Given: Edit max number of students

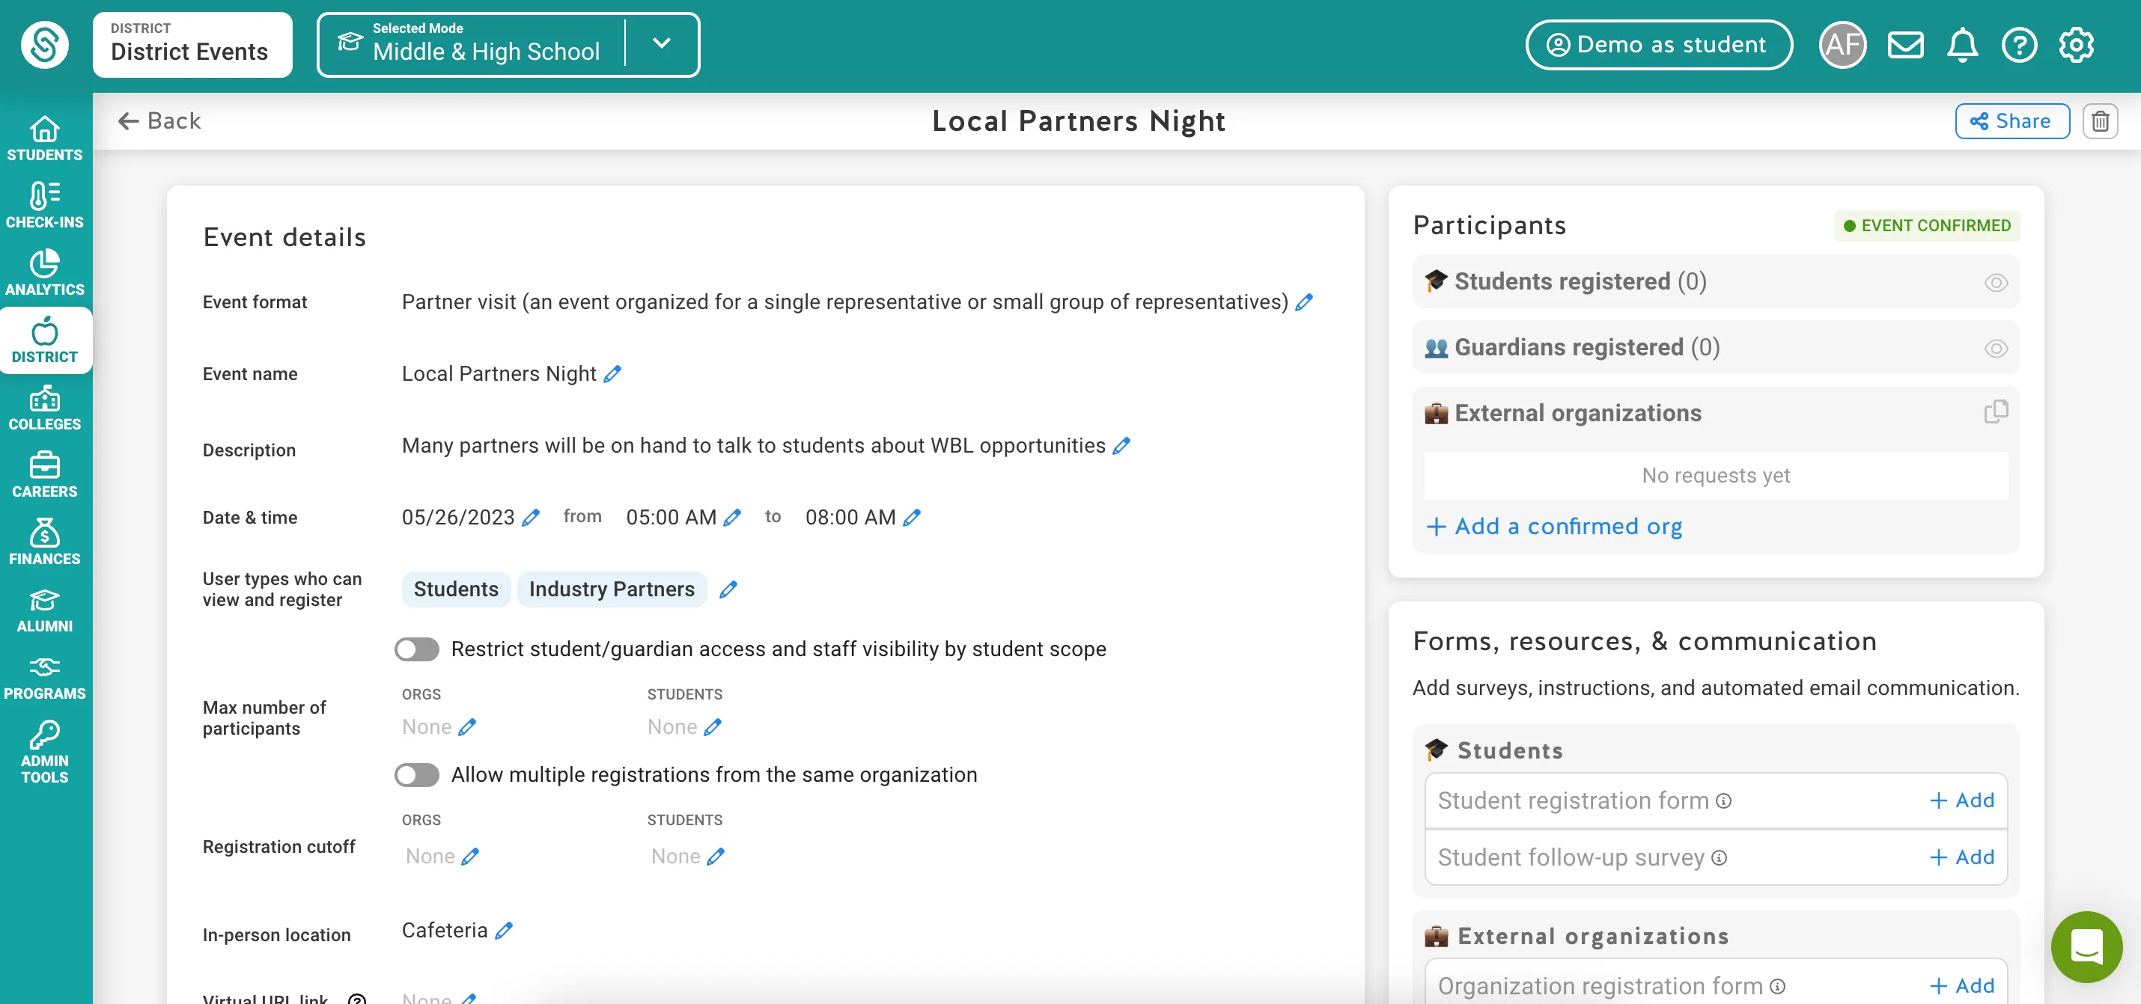Looking at the screenshot, I should (x=712, y=726).
